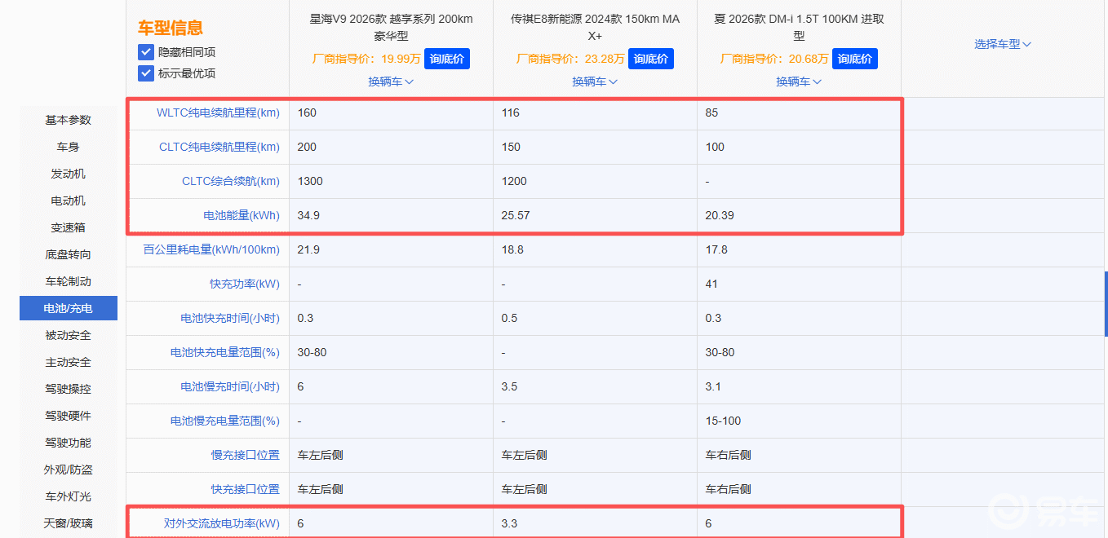Uncheck the 隐藏相同项 checkbox
This screenshot has width=1108, height=538.
click(x=146, y=52)
